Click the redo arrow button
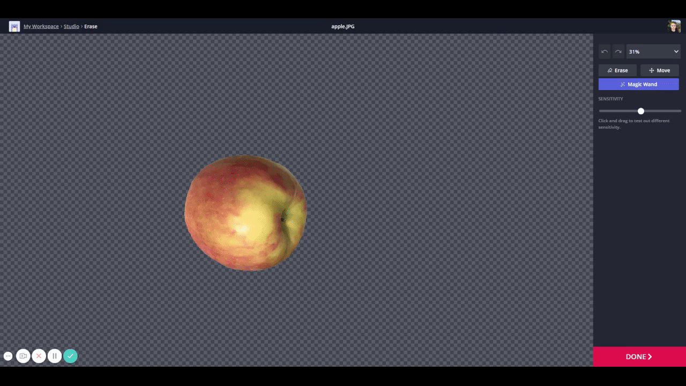 coord(618,51)
